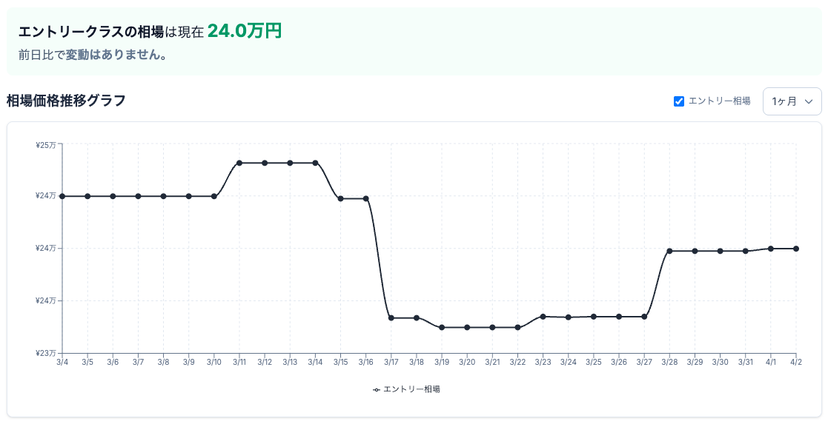The height and width of the screenshot is (424, 828).
Task: Click the data point for 3/23
Action: tap(543, 317)
